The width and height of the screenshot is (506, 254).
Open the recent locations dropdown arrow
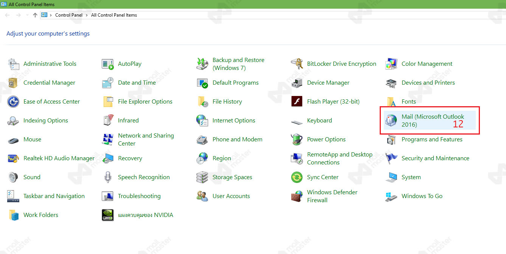click(27, 15)
